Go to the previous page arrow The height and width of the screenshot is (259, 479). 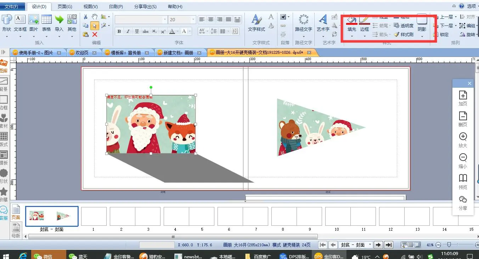point(333,245)
